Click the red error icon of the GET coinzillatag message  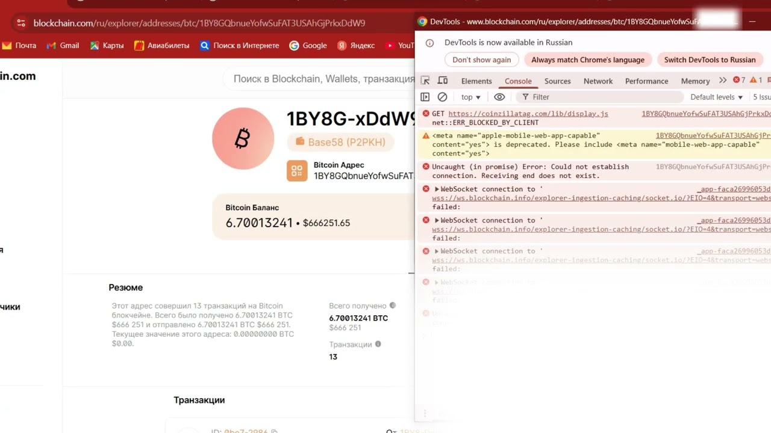pyautogui.click(x=426, y=114)
